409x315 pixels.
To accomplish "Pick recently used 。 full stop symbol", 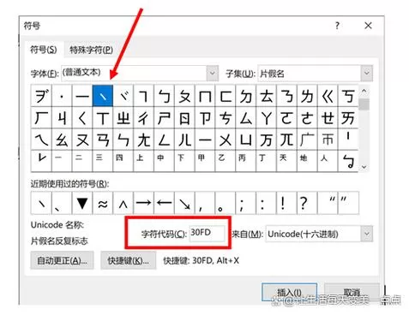I will pos(226,203).
